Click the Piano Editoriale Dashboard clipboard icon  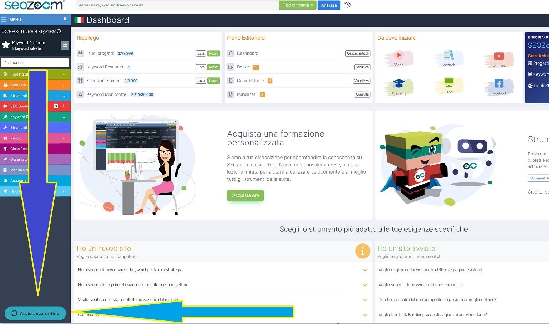(x=231, y=53)
